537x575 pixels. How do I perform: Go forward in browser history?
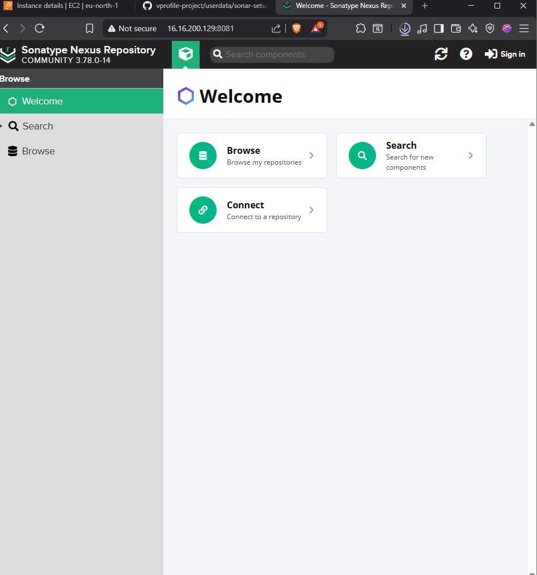click(x=22, y=28)
